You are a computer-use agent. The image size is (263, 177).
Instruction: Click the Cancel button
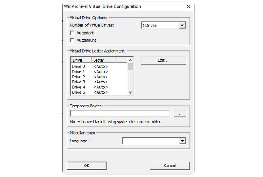pyautogui.click(x=170, y=166)
